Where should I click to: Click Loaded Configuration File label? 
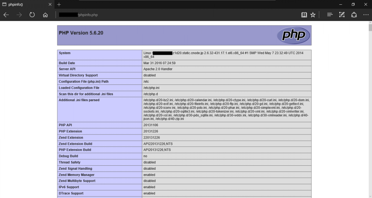coord(79,88)
